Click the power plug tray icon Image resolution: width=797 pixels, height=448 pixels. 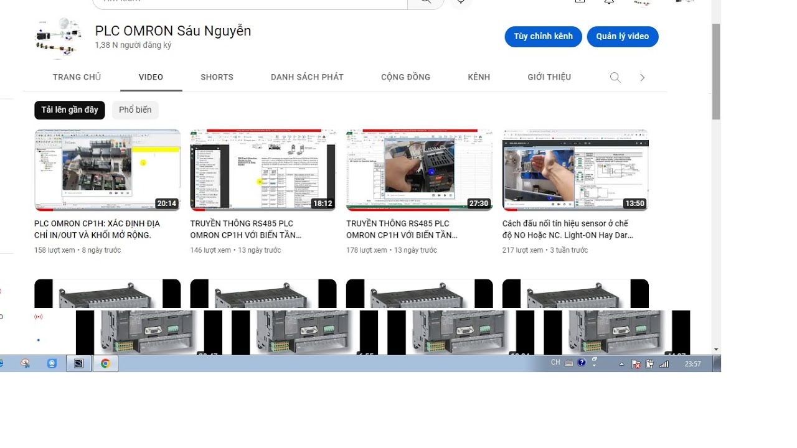pyautogui.click(x=650, y=364)
